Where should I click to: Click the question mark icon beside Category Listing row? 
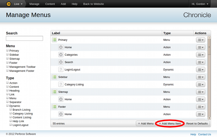pyautogui.click(x=61, y=84)
